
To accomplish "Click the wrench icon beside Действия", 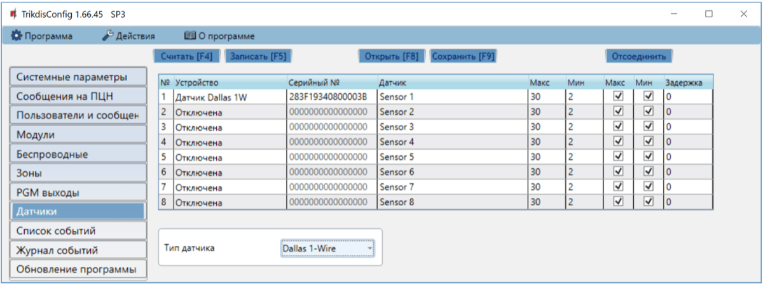I will coord(107,36).
